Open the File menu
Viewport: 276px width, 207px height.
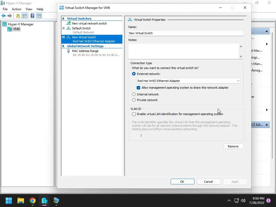(5, 9)
